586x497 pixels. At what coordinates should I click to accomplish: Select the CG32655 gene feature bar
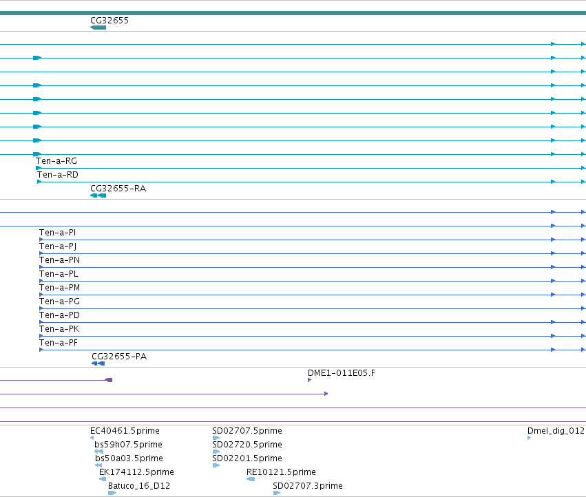click(98, 28)
